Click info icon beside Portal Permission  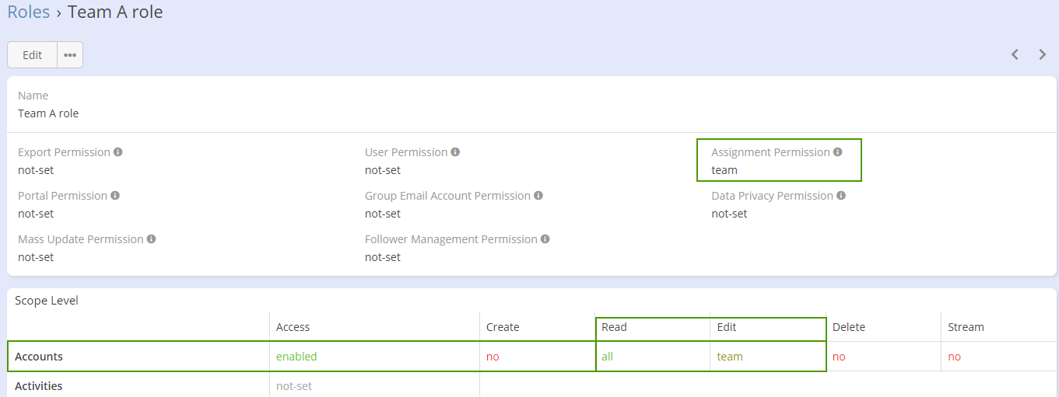coord(115,196)
